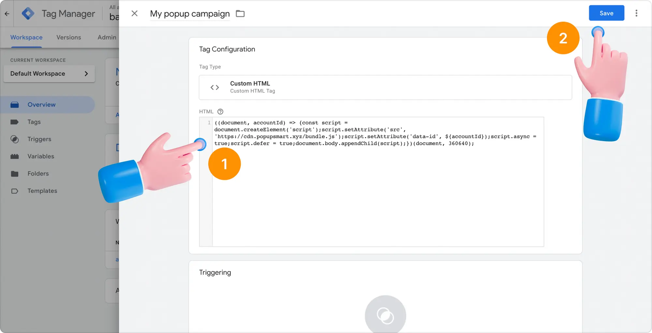Switch to the Workspace tab
Screen dimensions: 652x333
coord(26,37)
